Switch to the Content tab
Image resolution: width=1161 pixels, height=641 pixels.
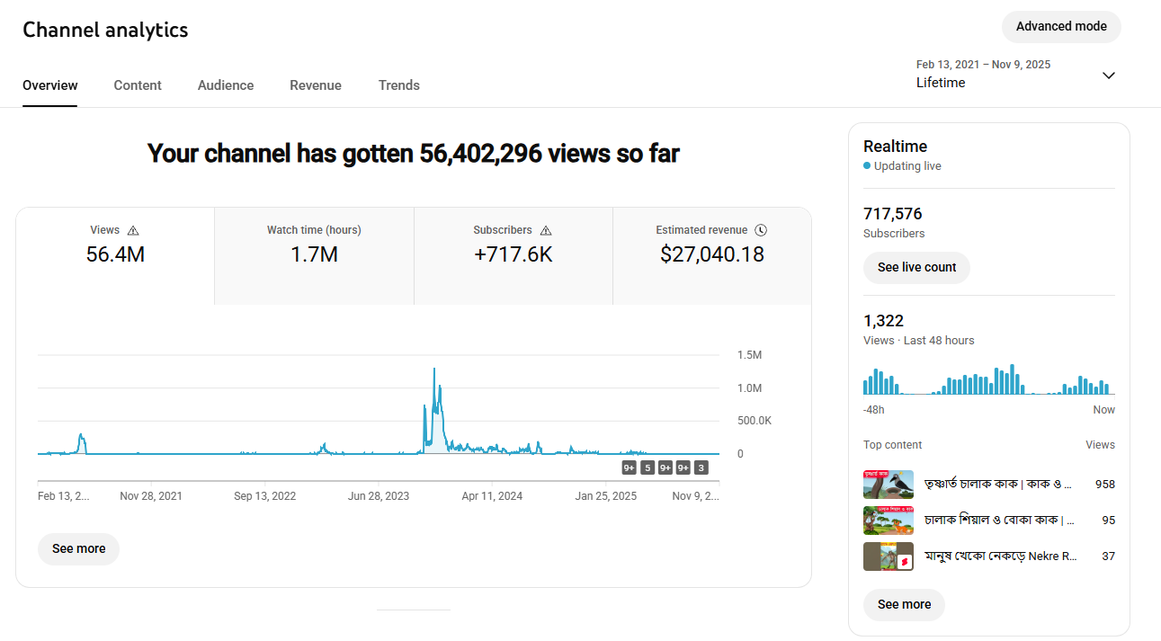(x=138, y=85)
